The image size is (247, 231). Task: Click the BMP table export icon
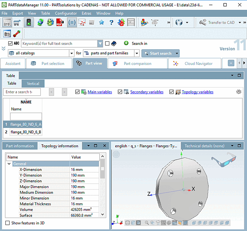pos(7,22)
